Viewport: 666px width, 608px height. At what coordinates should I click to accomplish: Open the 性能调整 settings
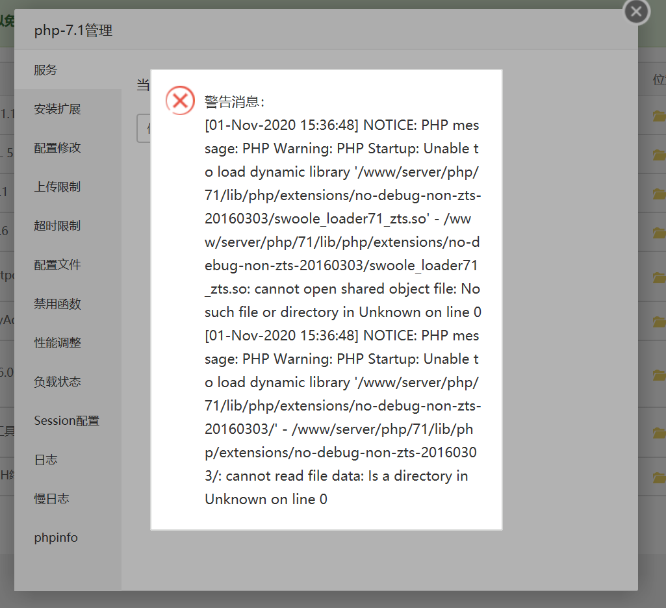tap(68, 342)
